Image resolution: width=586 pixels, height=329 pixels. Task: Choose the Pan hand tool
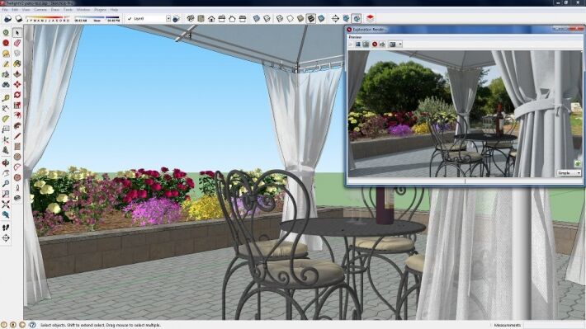pos(6,173)
